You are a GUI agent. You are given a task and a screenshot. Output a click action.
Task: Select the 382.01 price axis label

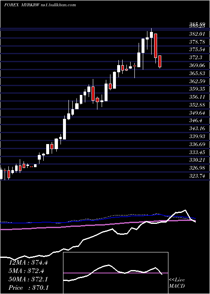click(197, 34)
